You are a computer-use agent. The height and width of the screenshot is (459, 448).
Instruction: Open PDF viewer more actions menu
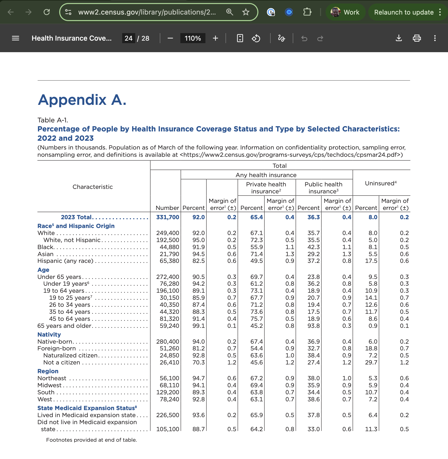pos(435,38)
